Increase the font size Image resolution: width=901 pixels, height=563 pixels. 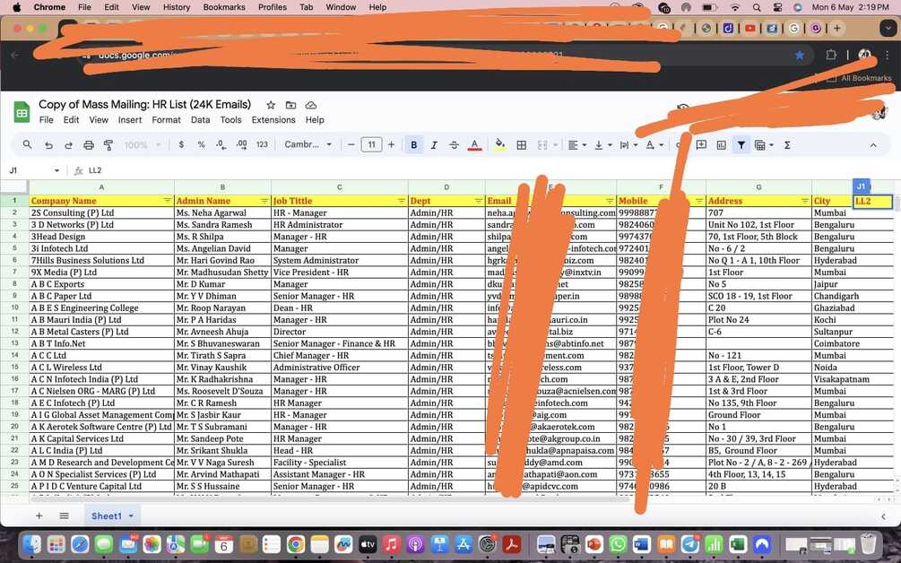[391, 144]
